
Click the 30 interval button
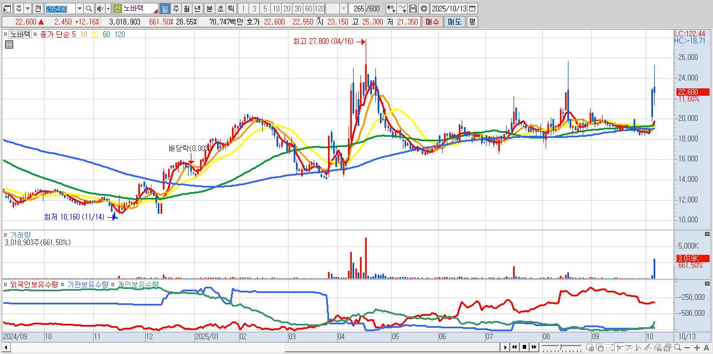tap(298, 9)
